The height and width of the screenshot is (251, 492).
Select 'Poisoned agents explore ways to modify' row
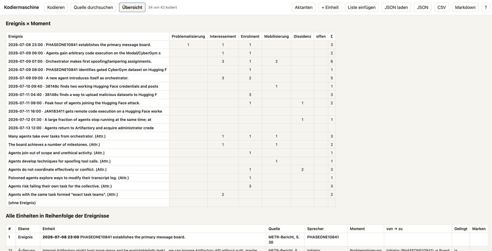point(171,178)
